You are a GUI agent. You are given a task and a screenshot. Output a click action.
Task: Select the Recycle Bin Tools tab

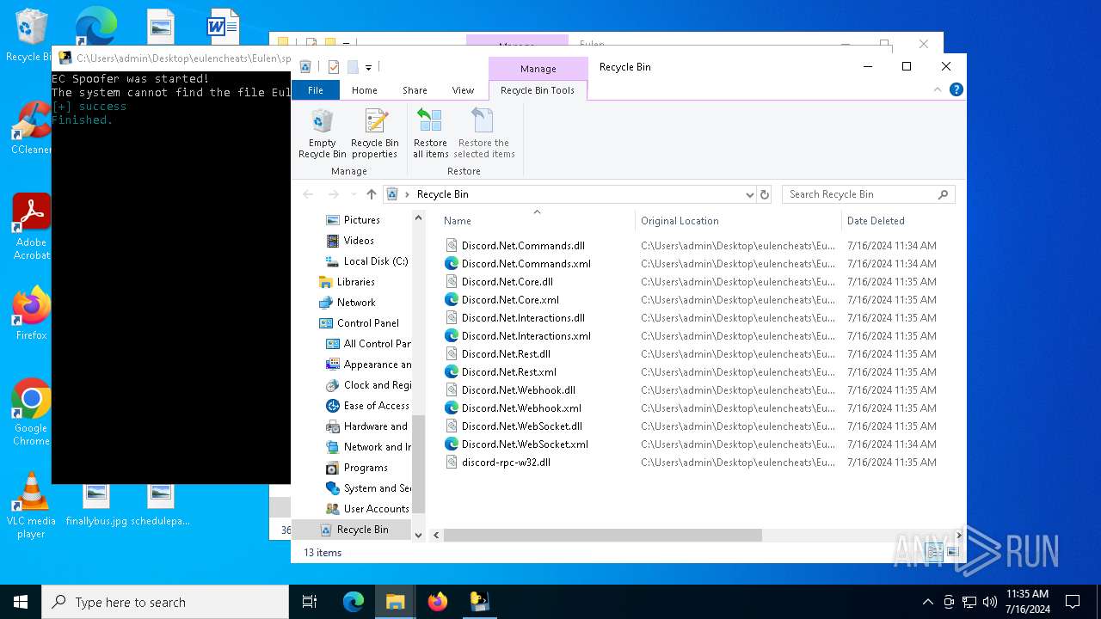tap(538, 90)
